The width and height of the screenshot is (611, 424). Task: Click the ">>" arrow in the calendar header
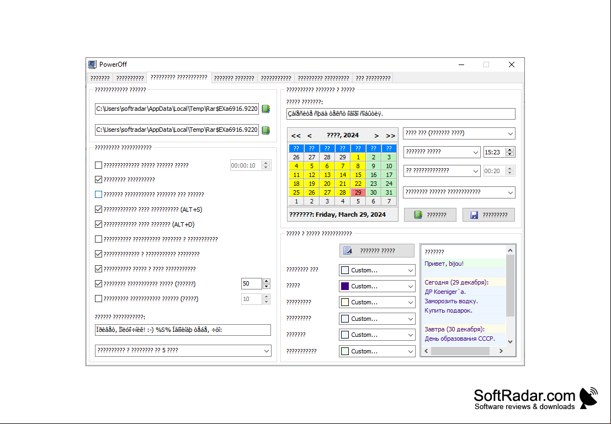pos(390,136)
